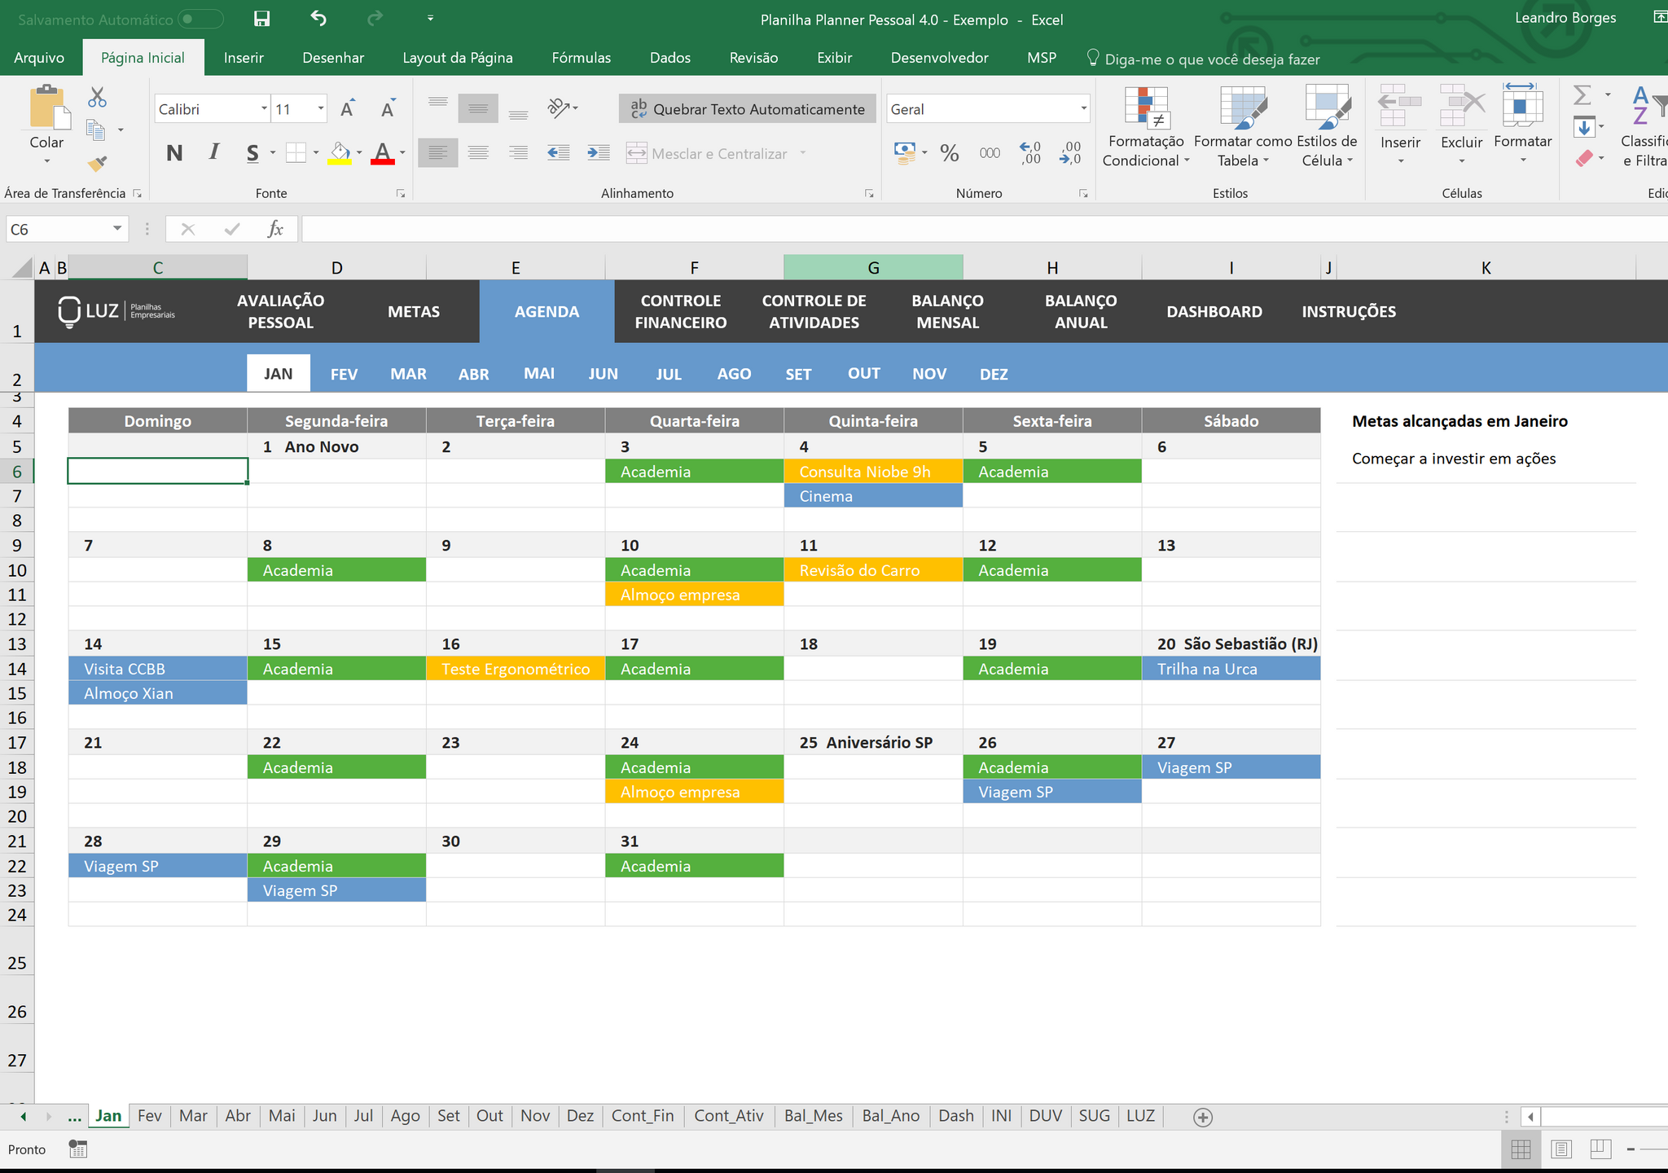Go to CONTROLE FINANCEIRO navigation button
Screen dimensions: 1668x1173
681,311
